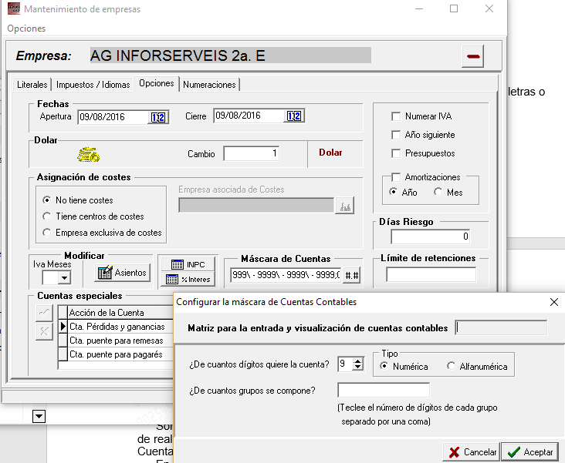The image size is (565, 463).
Task: Click the Aceptar button
Action: (529, 452)
